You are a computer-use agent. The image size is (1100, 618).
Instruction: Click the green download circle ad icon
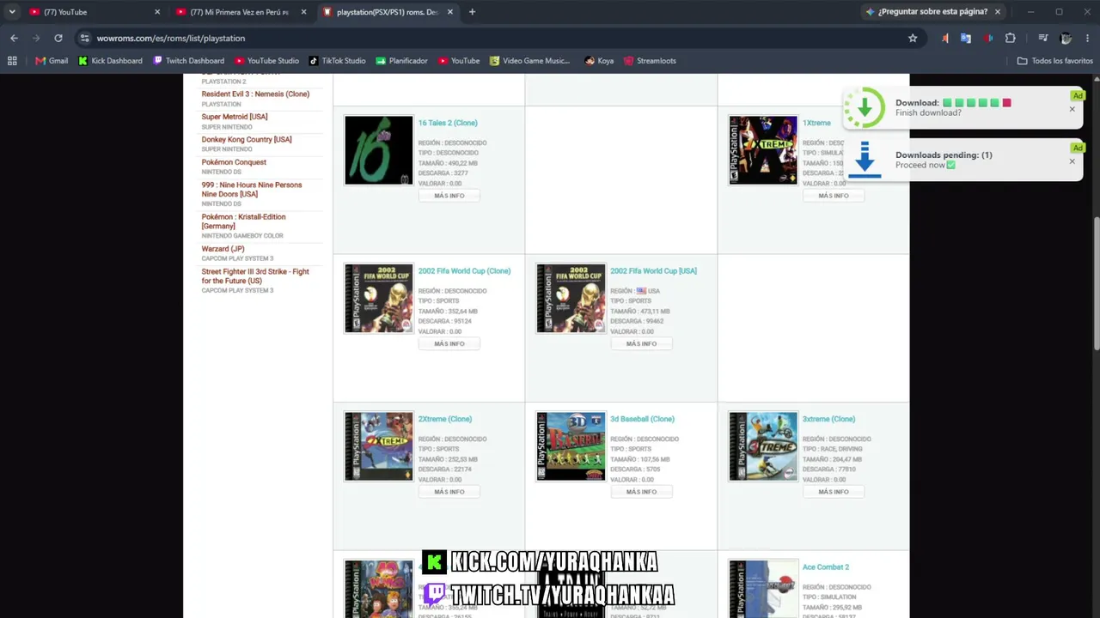(865, 108)
